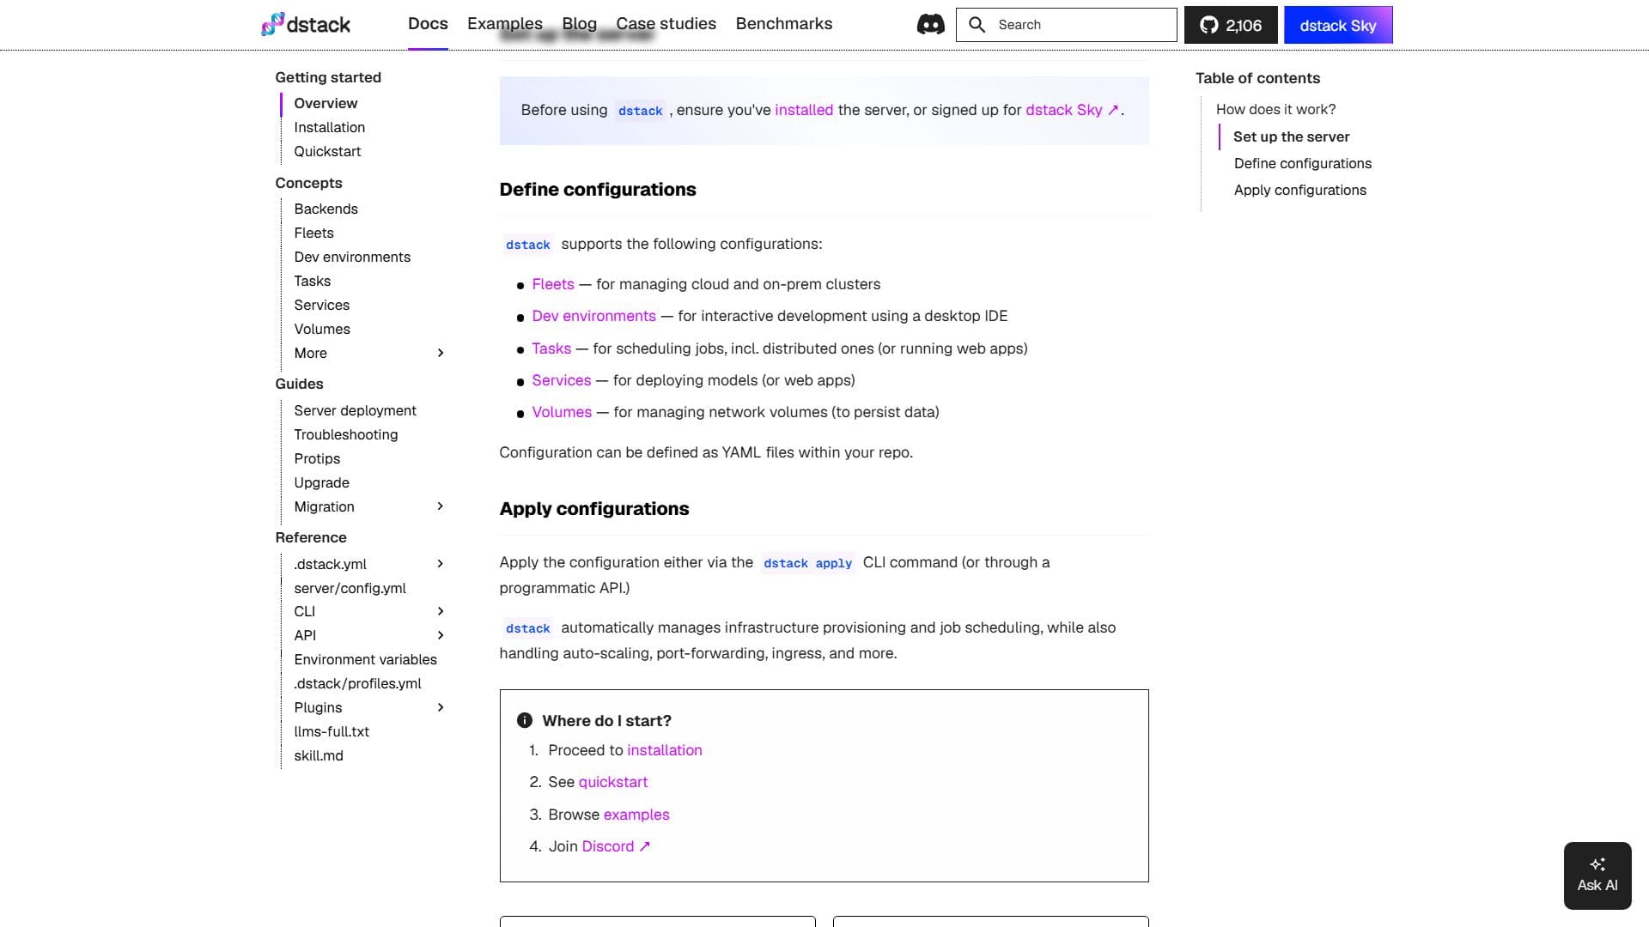Click the magnifier icon in the search box
This screenshot has height=927, width=1649.
click(x=977, y=25)
